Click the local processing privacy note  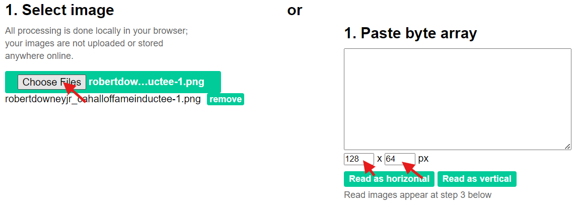tap(96, 43)
